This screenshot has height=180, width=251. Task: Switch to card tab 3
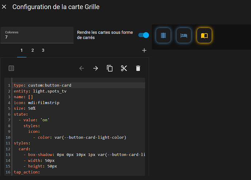pos(43,51)
